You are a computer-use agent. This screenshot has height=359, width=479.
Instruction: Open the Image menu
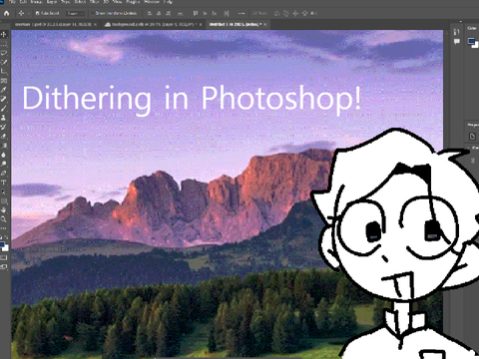37,2
